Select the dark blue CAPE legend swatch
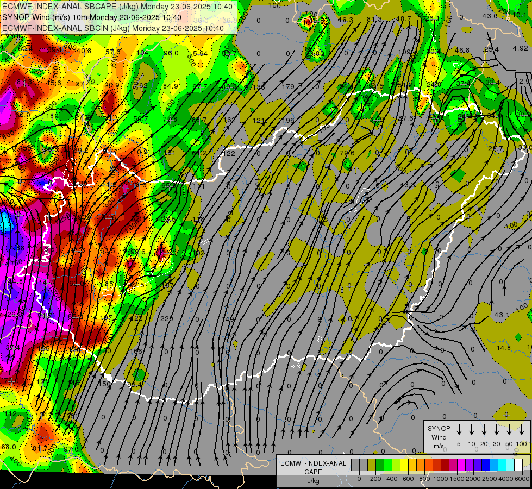Screen dimensions: 532x489 pyautogui.click(x=486, y=465)
